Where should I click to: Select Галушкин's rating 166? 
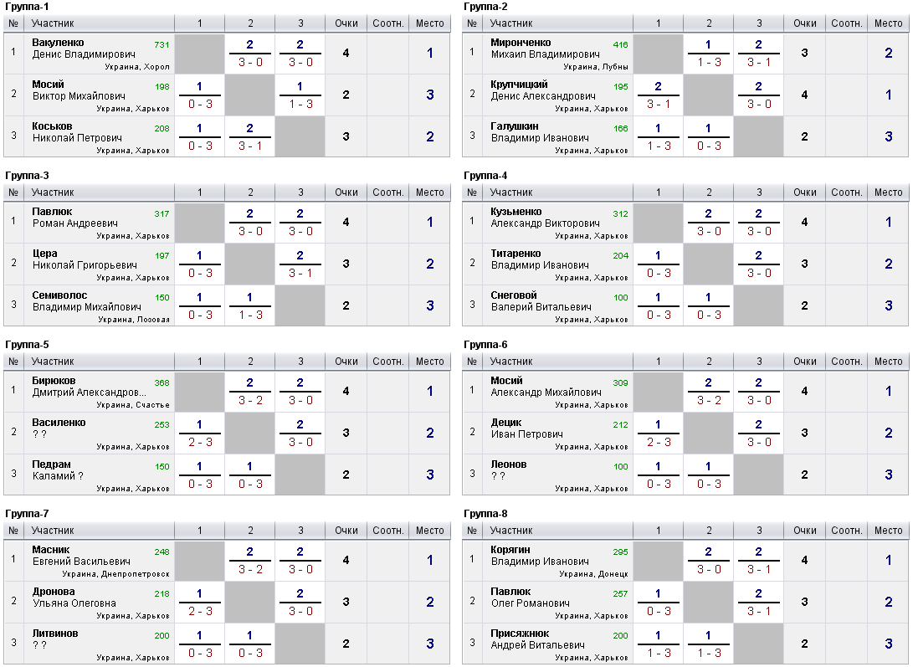[621, 128]
